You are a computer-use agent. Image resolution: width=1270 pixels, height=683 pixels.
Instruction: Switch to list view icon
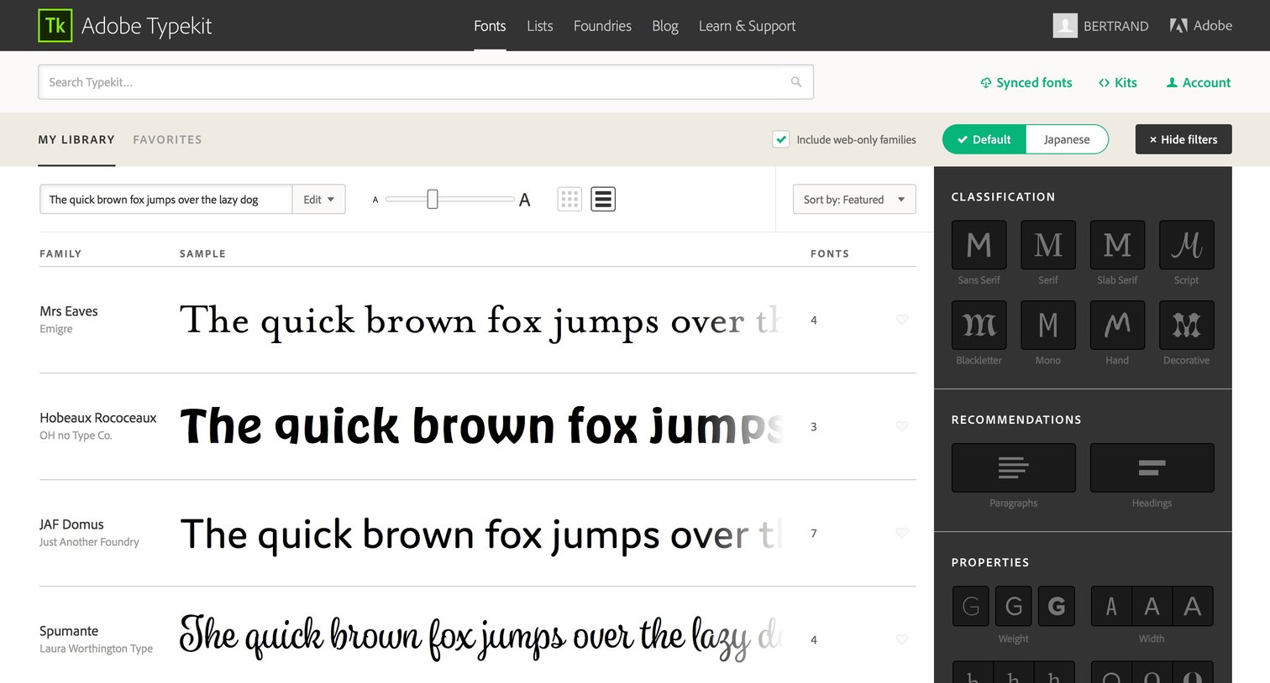point(603,199)
